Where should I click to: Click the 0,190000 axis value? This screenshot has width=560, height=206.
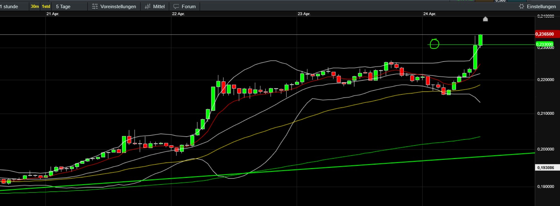[x=546, y=187]
